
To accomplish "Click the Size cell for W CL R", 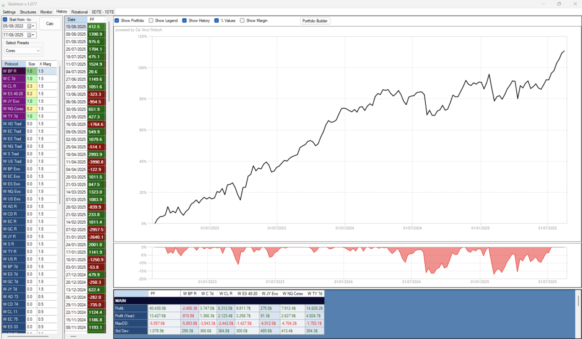I will (x=31, y=86).
